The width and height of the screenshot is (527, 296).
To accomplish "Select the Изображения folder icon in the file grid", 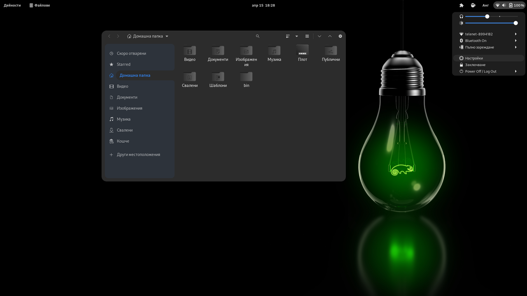I will click(x=246, y=51).
